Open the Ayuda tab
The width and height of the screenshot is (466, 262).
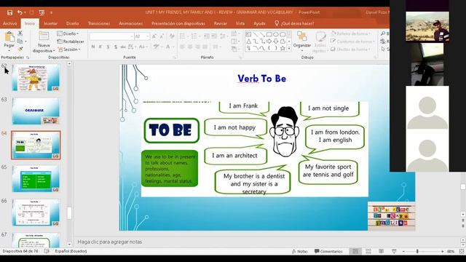(259, 23)
